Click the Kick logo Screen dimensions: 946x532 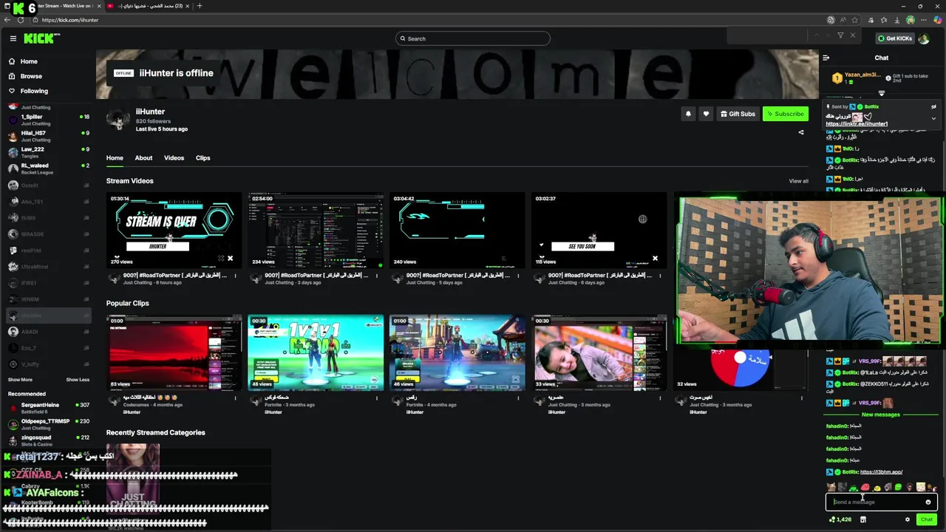pos(41,38)
